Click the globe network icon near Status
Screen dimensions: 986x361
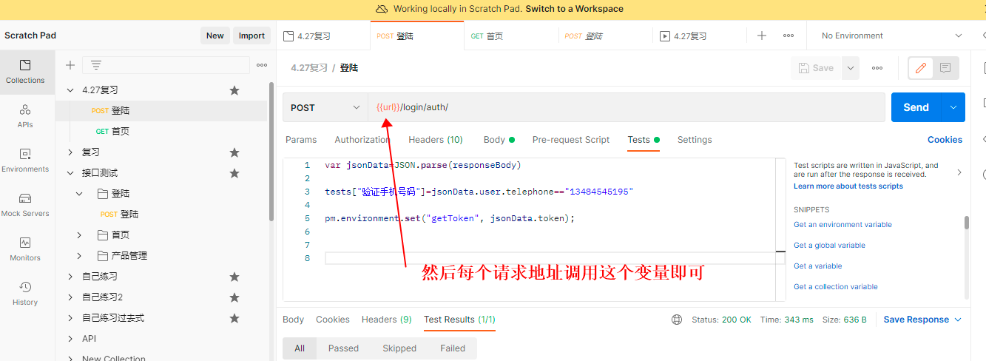point(677,320)
